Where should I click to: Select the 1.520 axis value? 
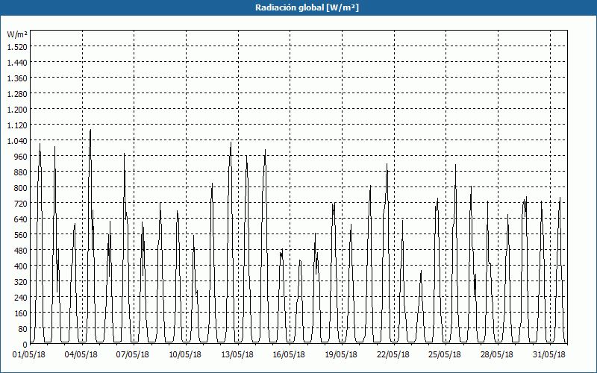coord(17,46)
